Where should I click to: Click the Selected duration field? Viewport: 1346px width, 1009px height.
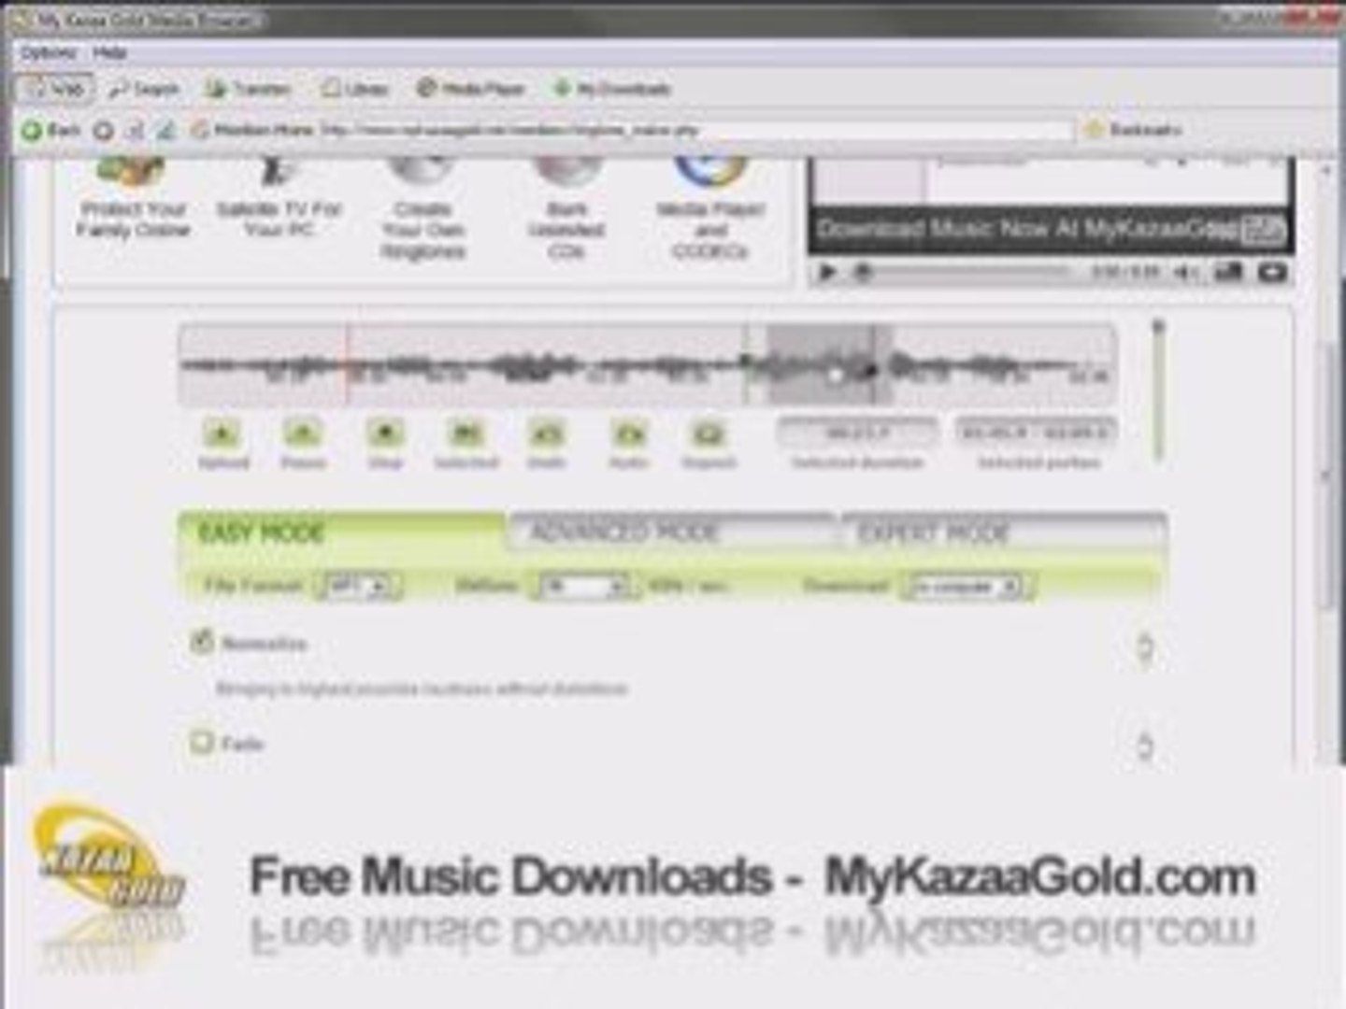tap(857, 432)
